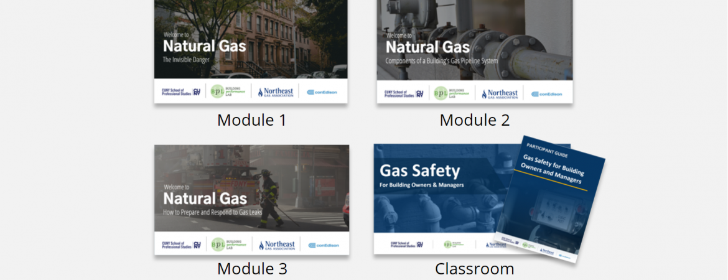Screen dimensions: 728x280
Task: Click the Module 2 text label
Action: coord(474,119)
